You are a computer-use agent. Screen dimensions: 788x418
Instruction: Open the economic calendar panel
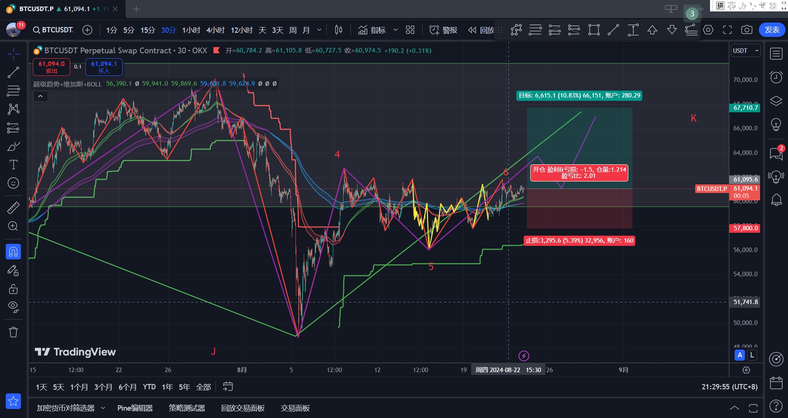click(x=776, y=383)
